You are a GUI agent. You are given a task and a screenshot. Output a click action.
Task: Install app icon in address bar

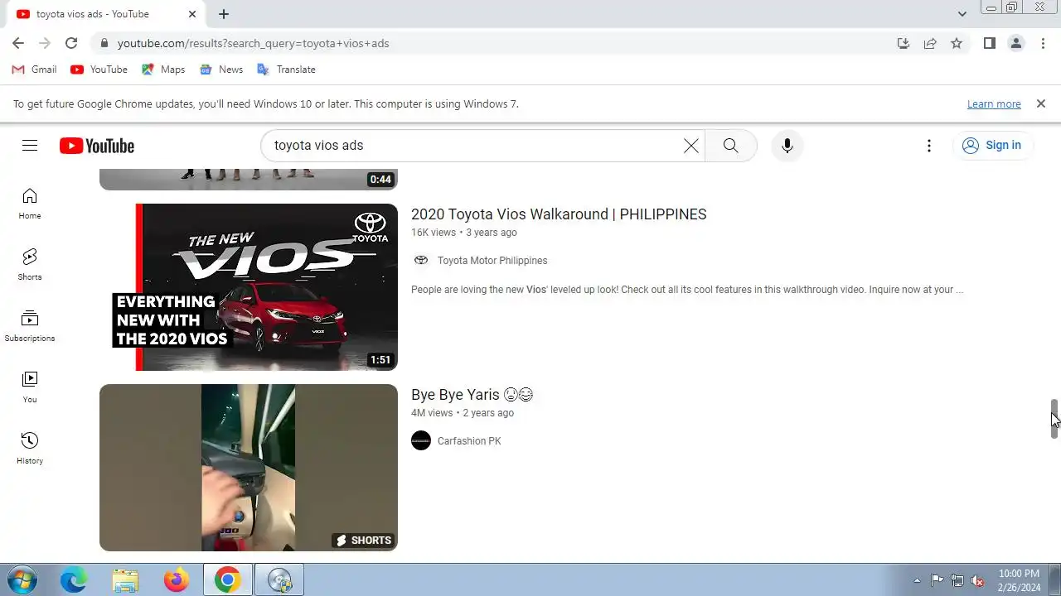(904, 43)
